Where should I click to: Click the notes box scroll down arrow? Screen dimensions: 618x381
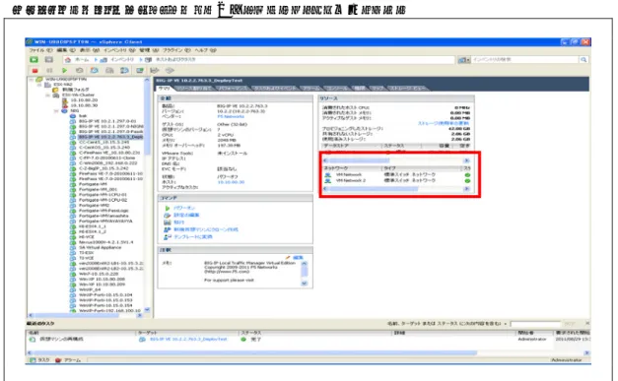(x=304, y=283)
